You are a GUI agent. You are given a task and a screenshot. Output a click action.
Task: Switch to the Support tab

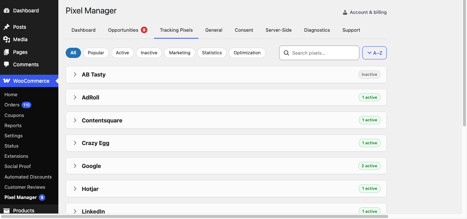(x=351, y=30)
